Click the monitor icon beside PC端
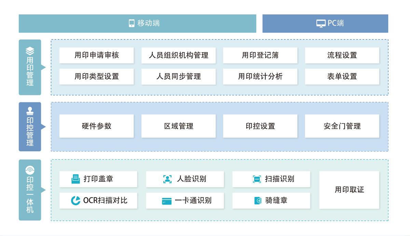This screenshot has height=236, width=410. 321,23
